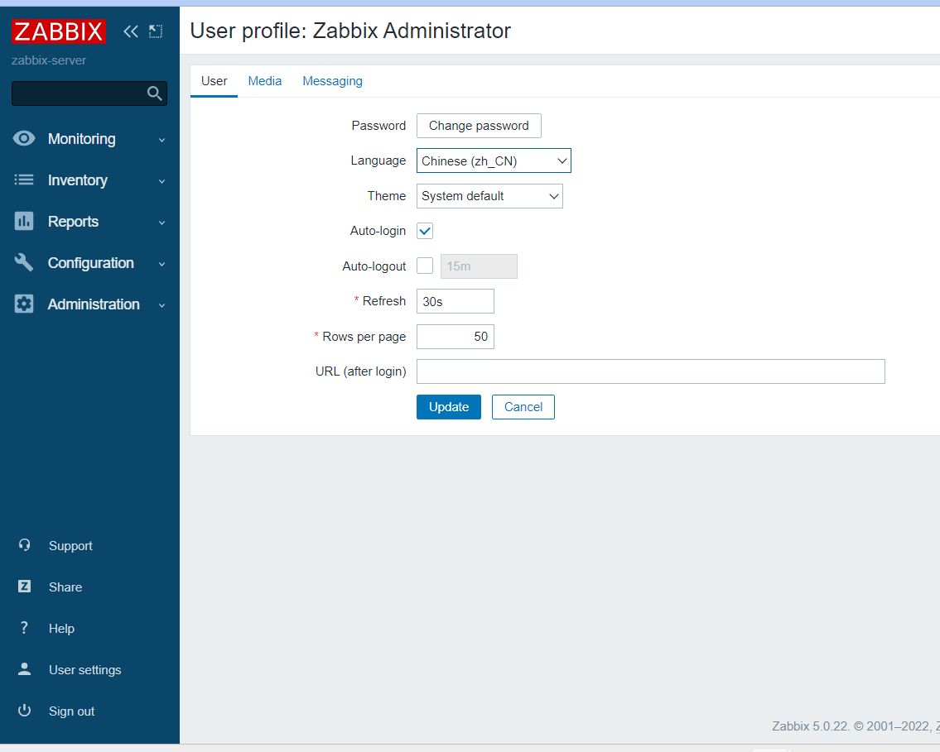Select the User tab
The width and height of the screenshot is (940, 752).
[x=214, y=81]
